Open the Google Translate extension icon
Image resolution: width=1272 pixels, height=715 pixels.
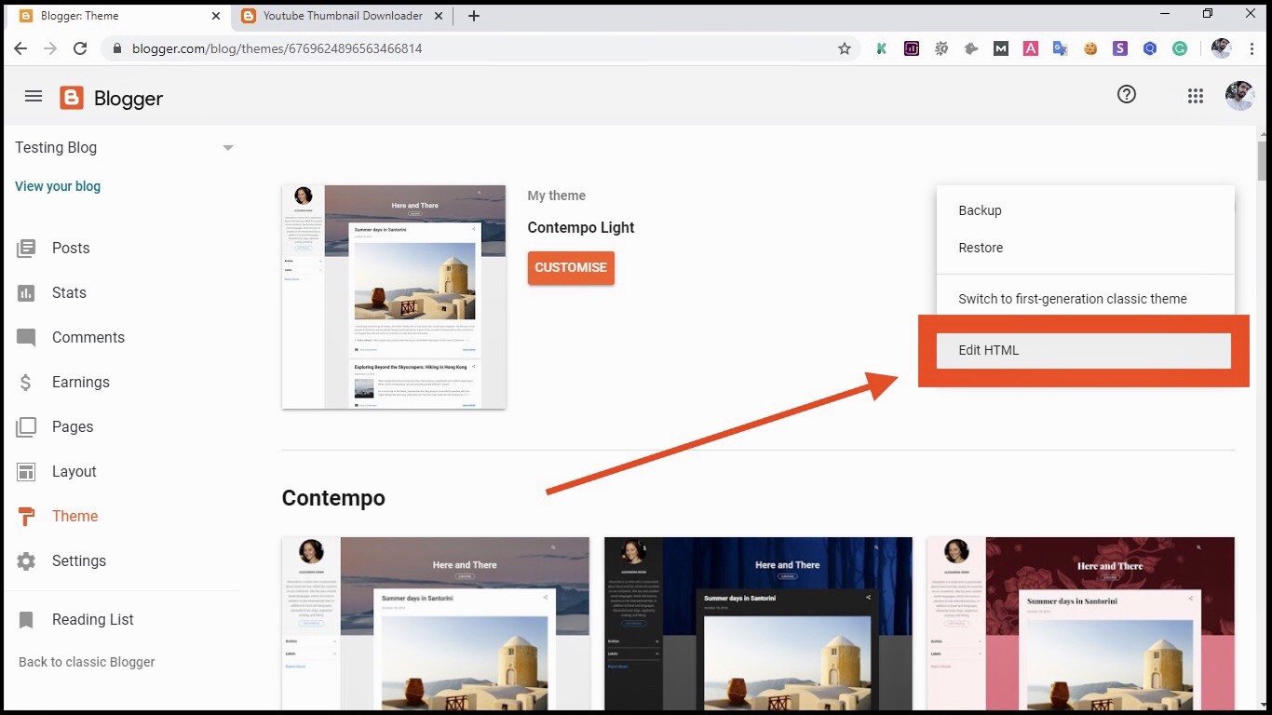point(1060,48)
